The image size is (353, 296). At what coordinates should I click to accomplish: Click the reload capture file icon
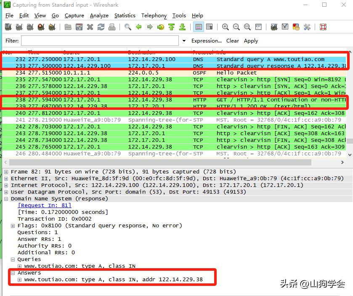[x=101, y=27]
